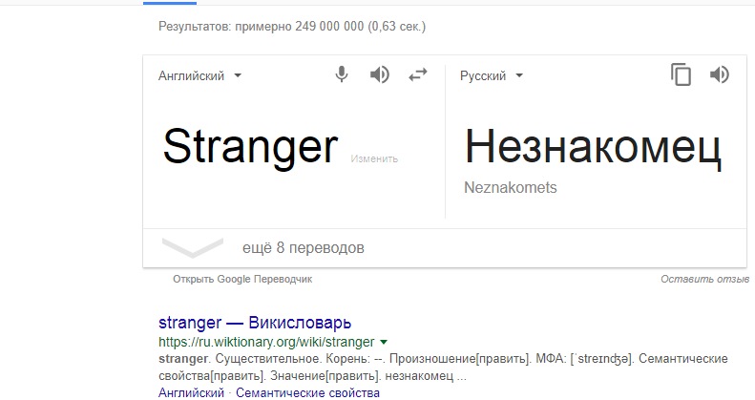
Task: Listen to the English word Stranger pronunciation
Action: coord(380,74)
